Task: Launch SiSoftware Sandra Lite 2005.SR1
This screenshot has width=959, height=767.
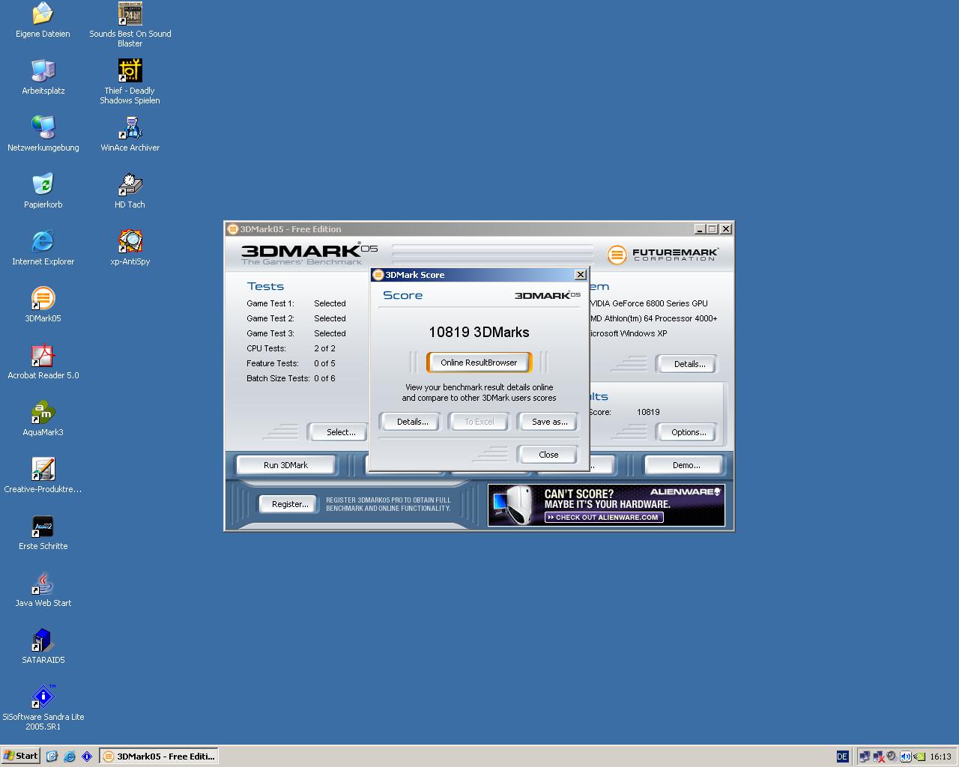Action: (x=43, y=708)
